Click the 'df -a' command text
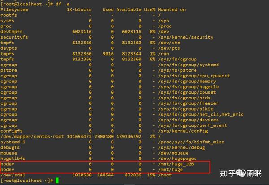 [62, 4]
